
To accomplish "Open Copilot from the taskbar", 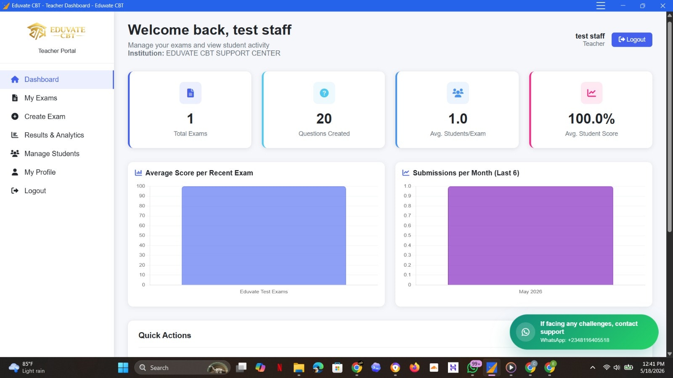I will (260, 367).
